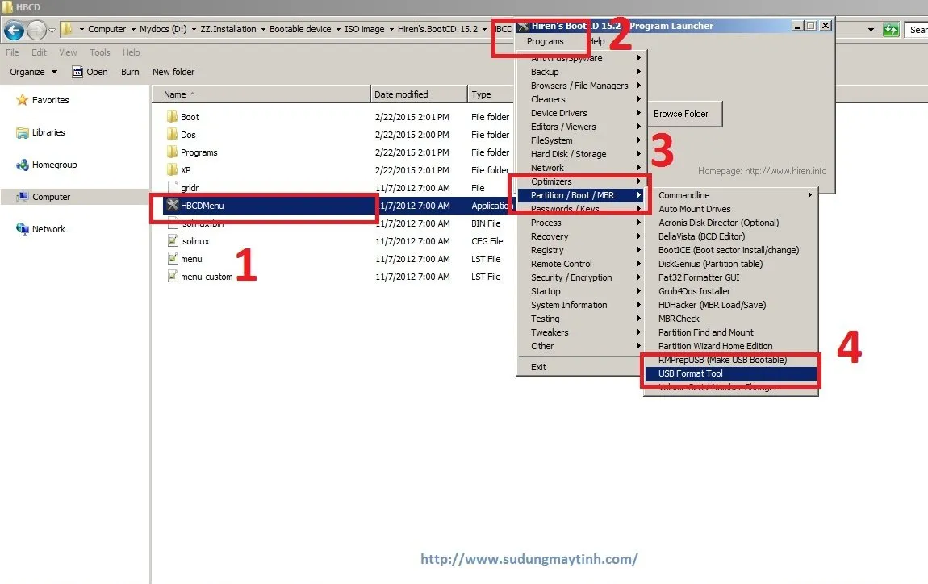The image size is (928, 584).
Task: Select HDHacker (MBR Load/Save) entry
Action: click(730, 305)
